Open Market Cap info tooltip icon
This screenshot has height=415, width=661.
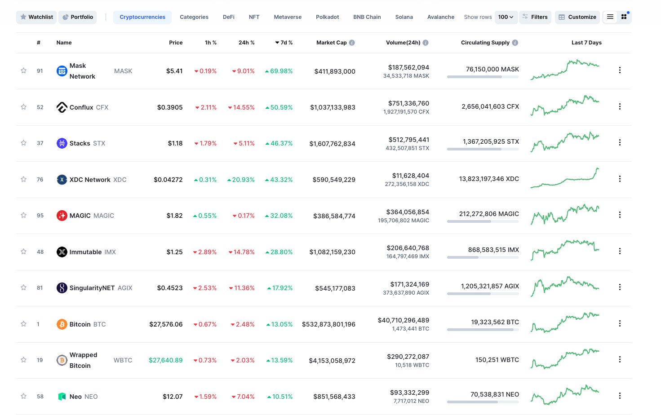click(352, 43)
